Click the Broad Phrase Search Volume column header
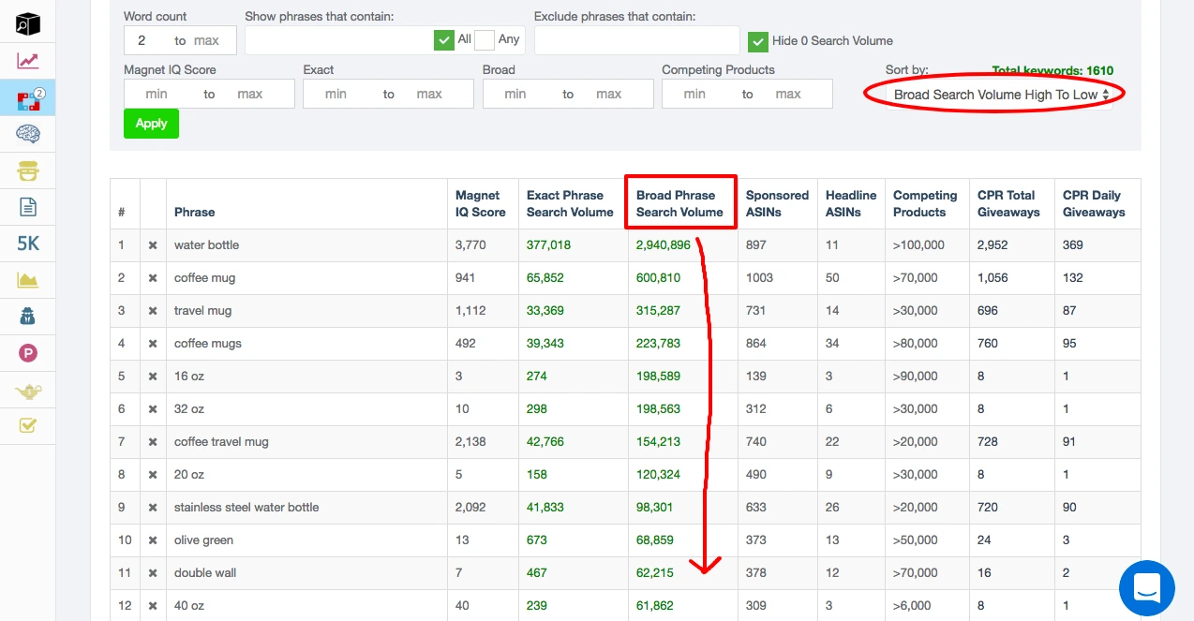Screen dimensions: 1194x621 click(679, 203)
